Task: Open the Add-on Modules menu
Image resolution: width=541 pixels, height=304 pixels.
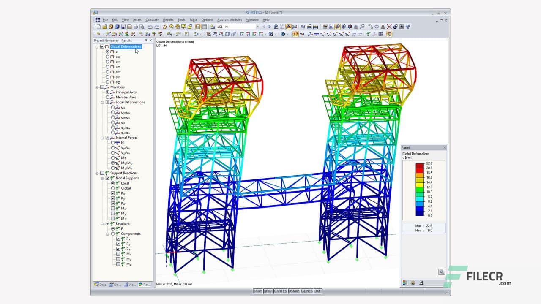Action: point(230,20)
